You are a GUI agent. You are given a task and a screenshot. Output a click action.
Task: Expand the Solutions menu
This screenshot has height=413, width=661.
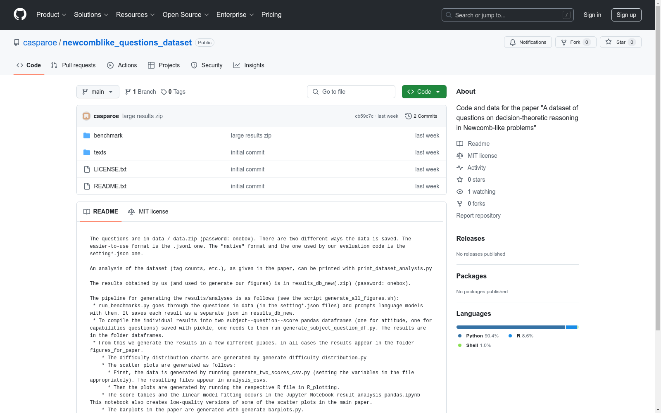tap(91, 14)
